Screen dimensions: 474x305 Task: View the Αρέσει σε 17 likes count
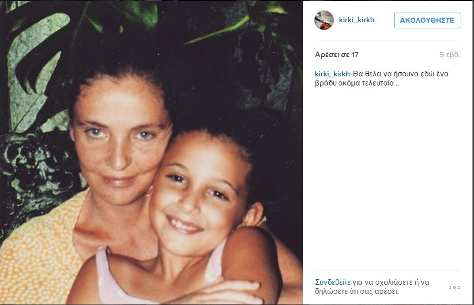336,55
